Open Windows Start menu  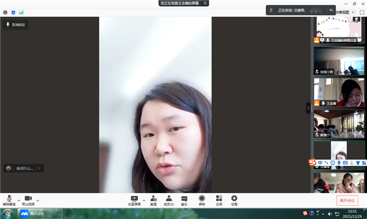point(7,214)
